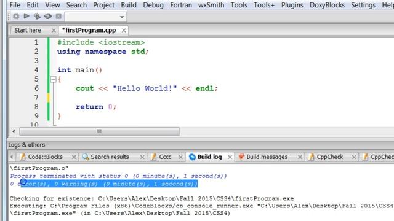
Task: Click the '#include <iostream>' code line
Action: [101, 42]
